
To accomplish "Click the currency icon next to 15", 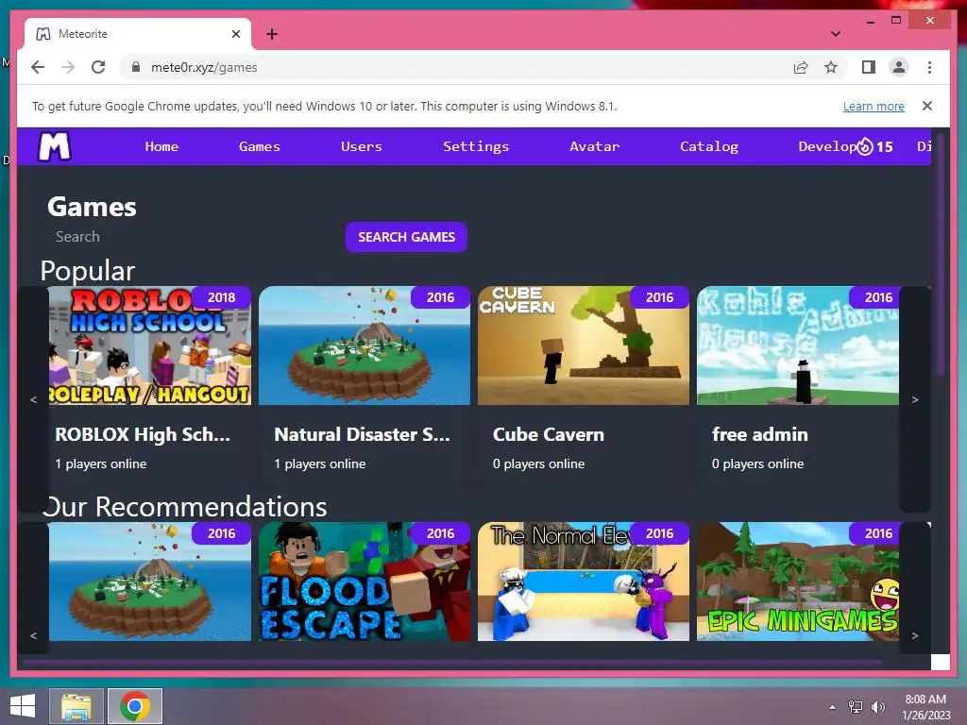I will point(865,146).
